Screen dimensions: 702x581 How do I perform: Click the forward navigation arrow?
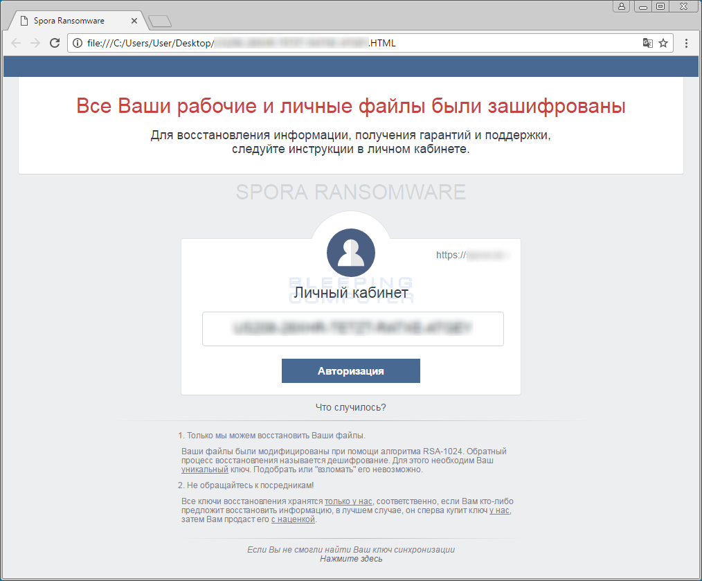coord(35,42)
